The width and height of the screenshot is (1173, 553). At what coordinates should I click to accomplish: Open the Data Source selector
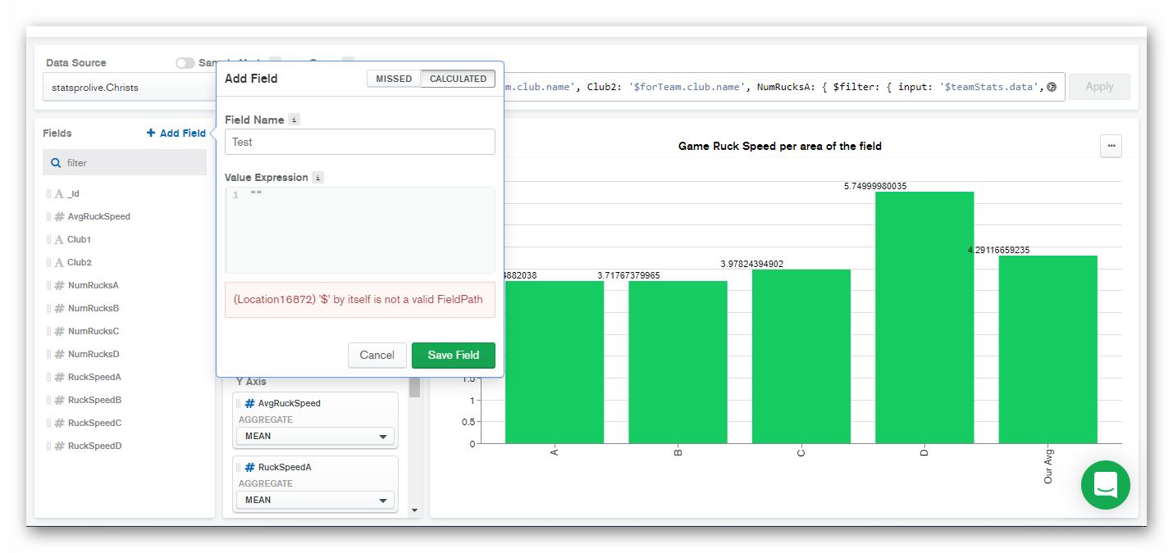tap(130, 88)
